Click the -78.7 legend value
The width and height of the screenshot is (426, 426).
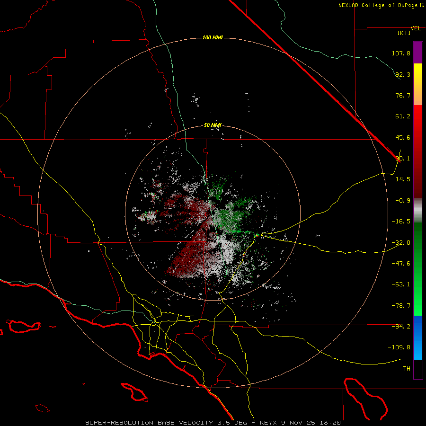pyautogui.click(x=401, y=306)
